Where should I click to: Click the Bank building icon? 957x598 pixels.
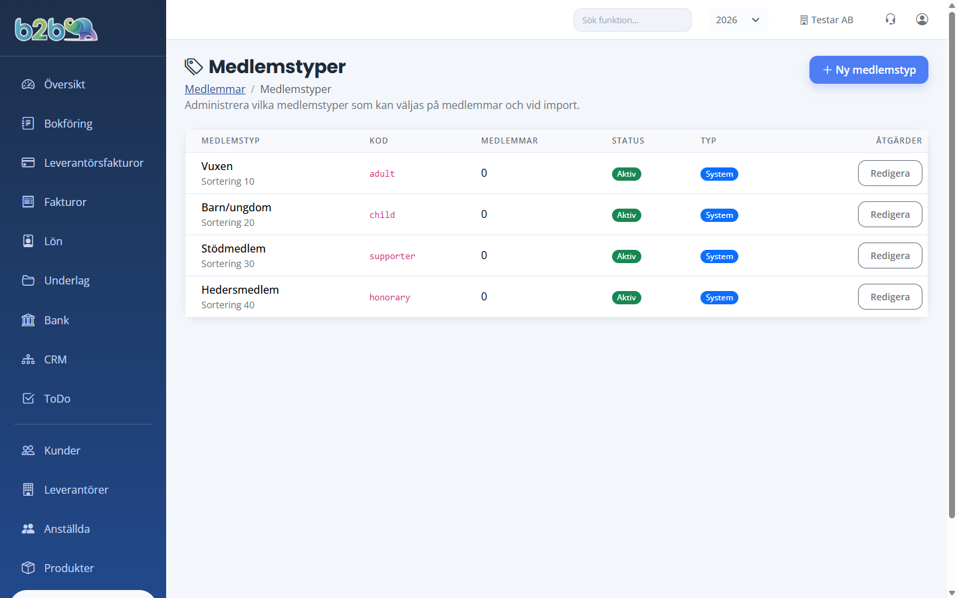28,320
